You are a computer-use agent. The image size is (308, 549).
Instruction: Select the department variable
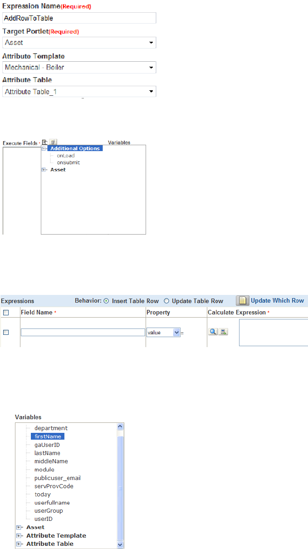pos(51,428)
